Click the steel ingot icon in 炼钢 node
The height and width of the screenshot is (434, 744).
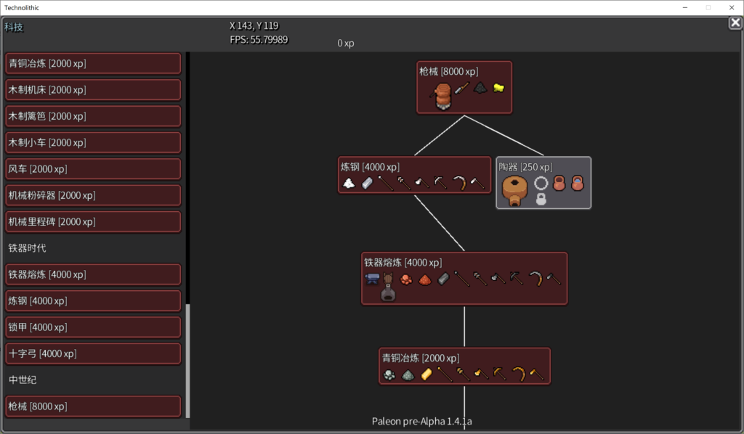click(x=367, y=184)
